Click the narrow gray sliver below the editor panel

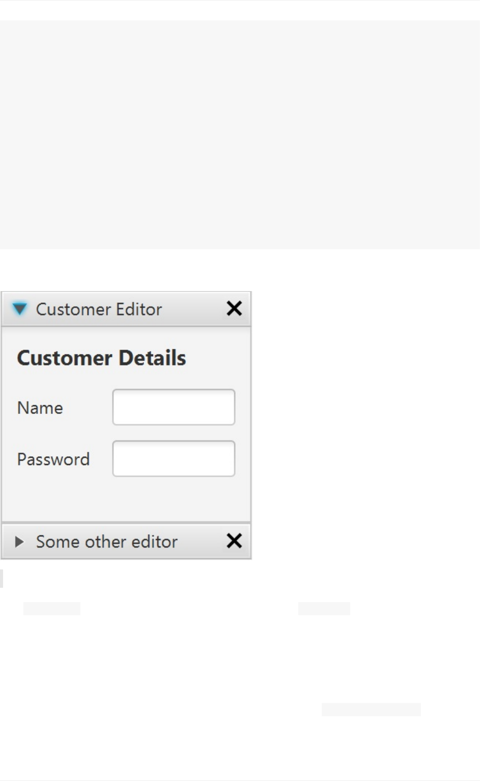(x=2, y=579)
